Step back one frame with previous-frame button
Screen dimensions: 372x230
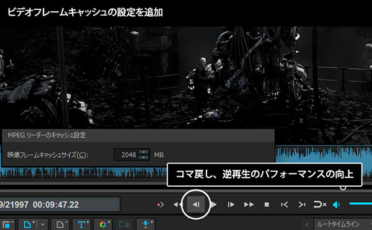pos(196,205)
